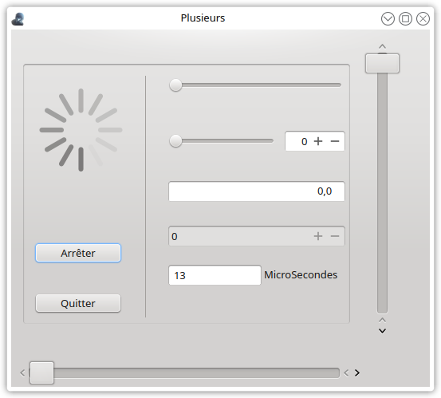Click the handle of the second slider
Image resolution: width=441 pixels, height=398 pixels.
click(x=175, y=141)
